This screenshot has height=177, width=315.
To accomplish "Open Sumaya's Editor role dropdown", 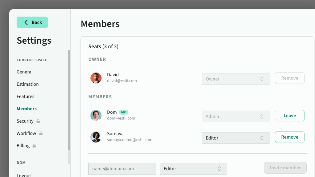I will pos(235,138).
